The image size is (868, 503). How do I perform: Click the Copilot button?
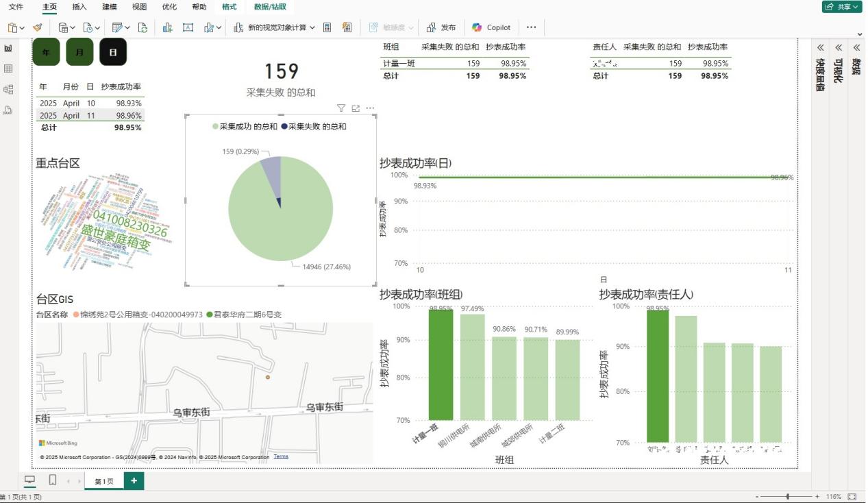click(491, 27)
